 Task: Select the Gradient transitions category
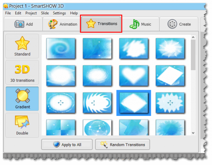coord(22,99)
